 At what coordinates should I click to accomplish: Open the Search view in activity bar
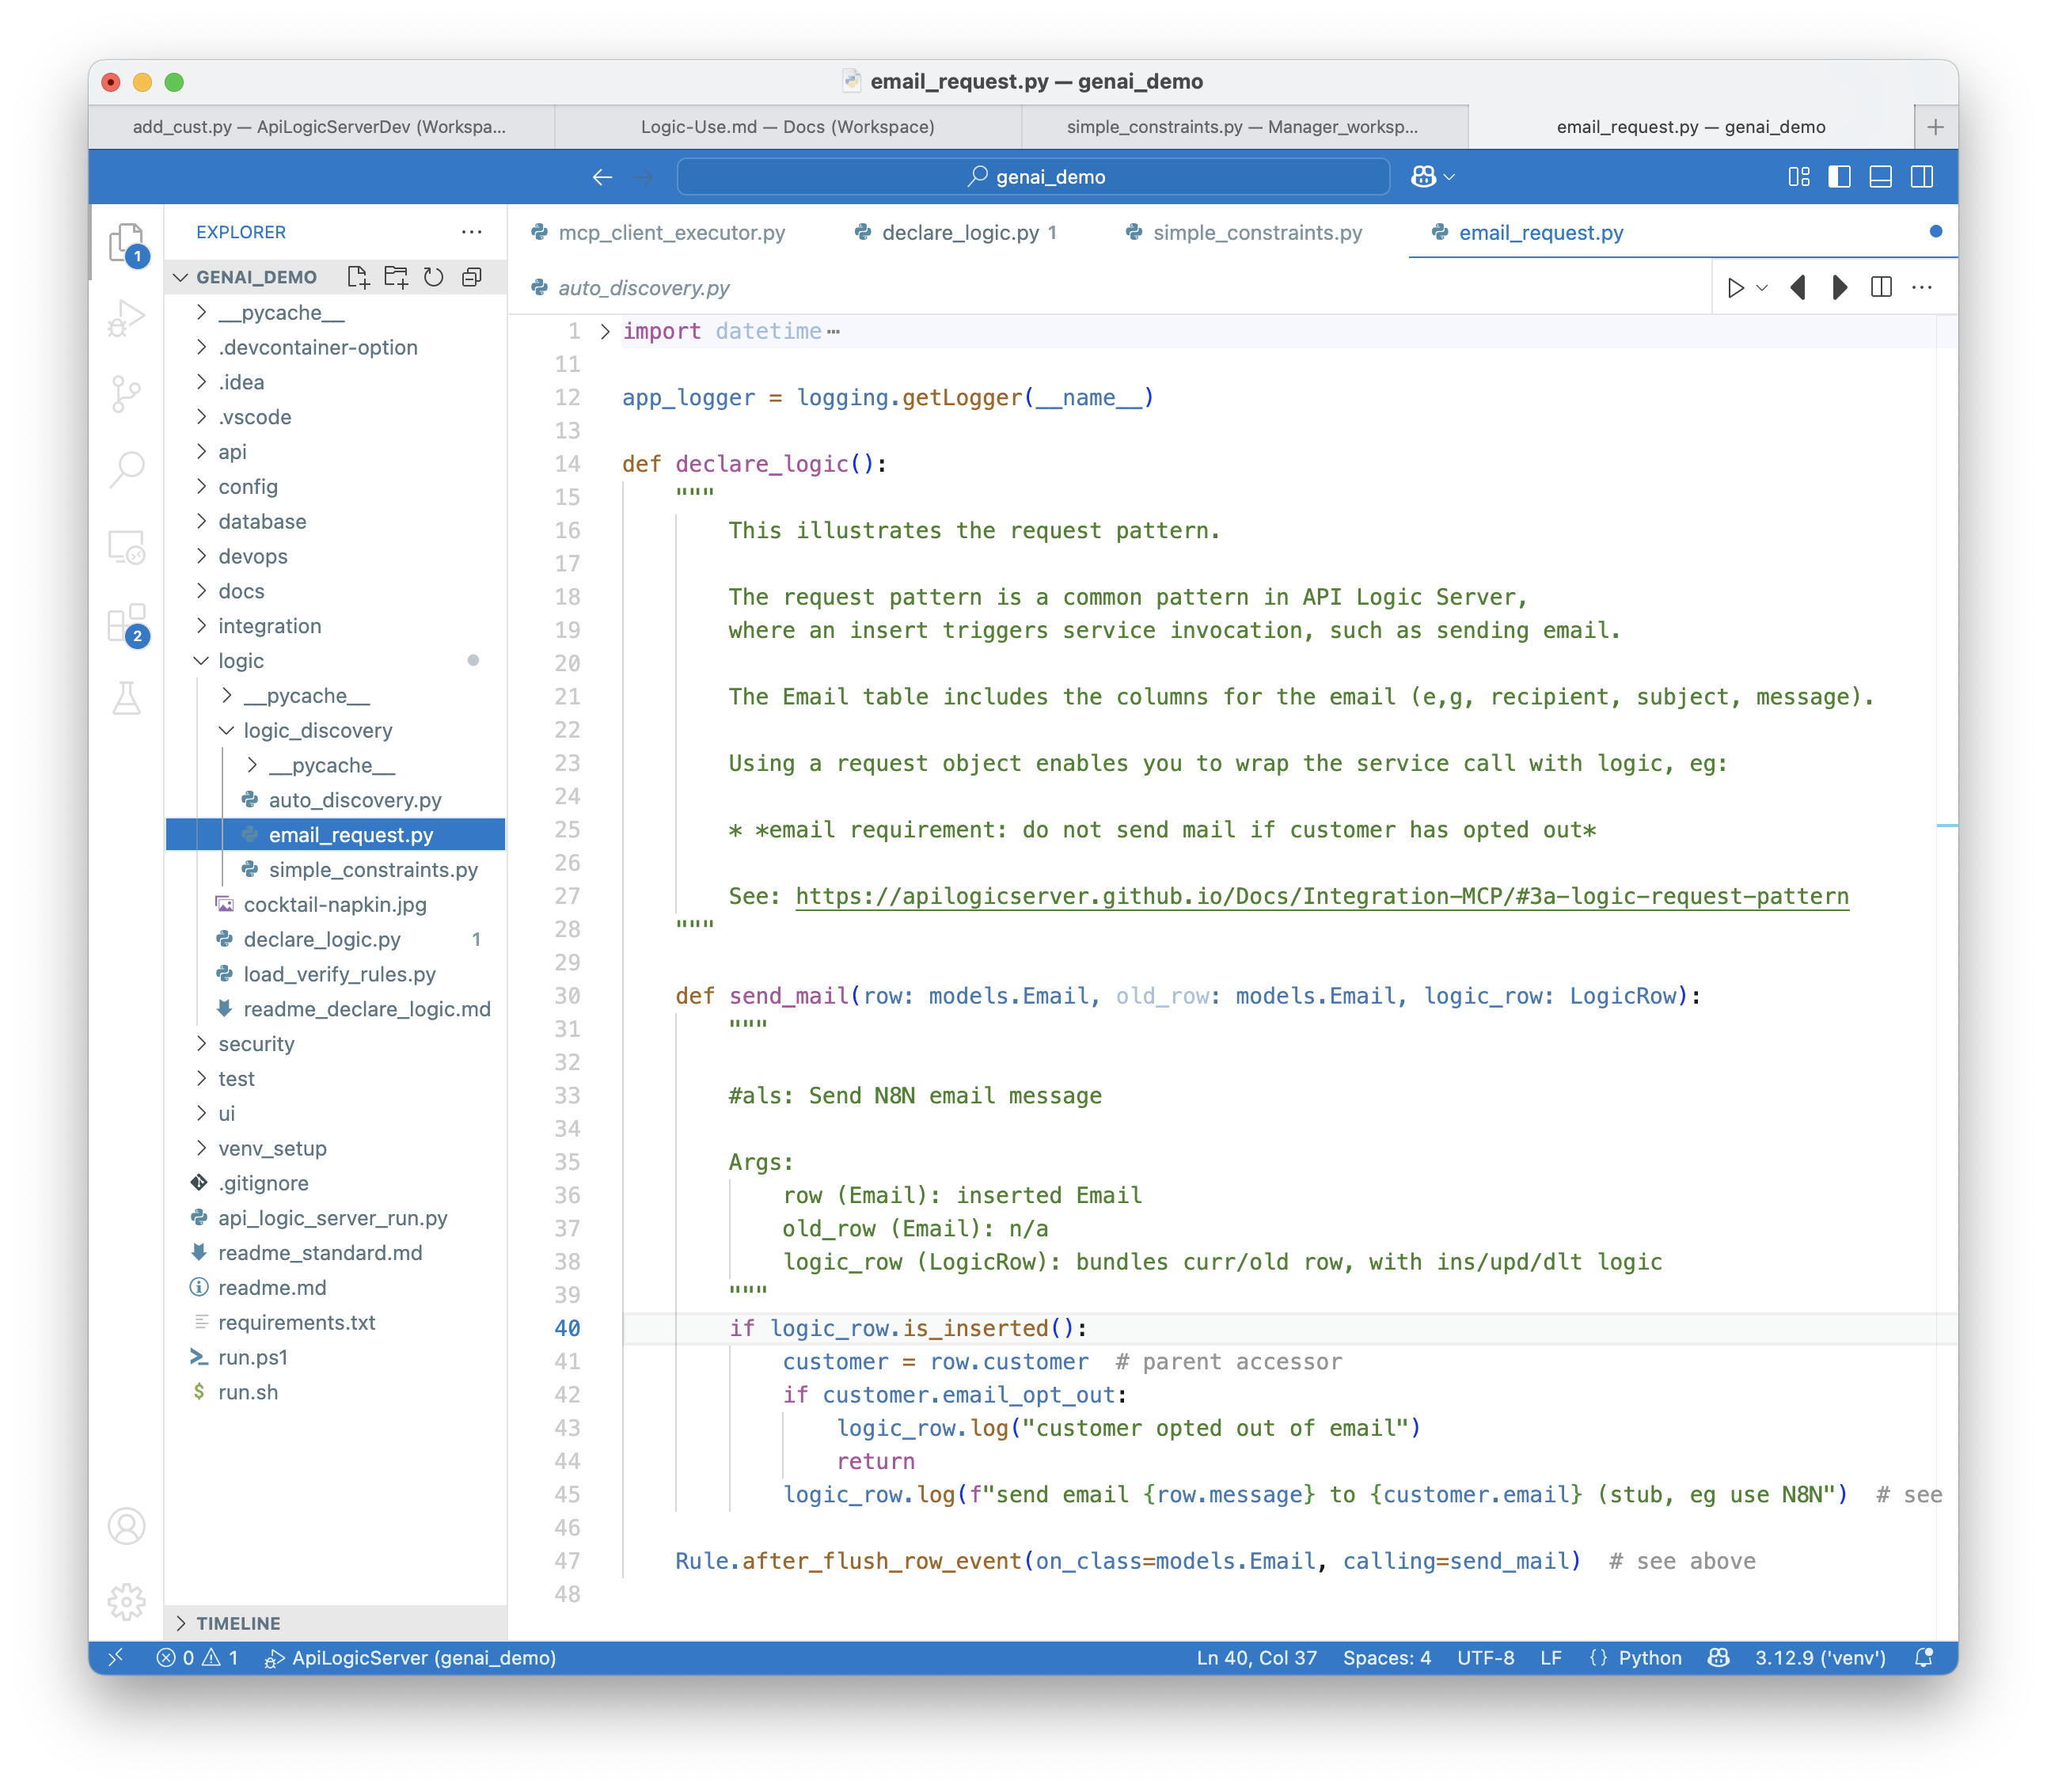coord(127,468)
